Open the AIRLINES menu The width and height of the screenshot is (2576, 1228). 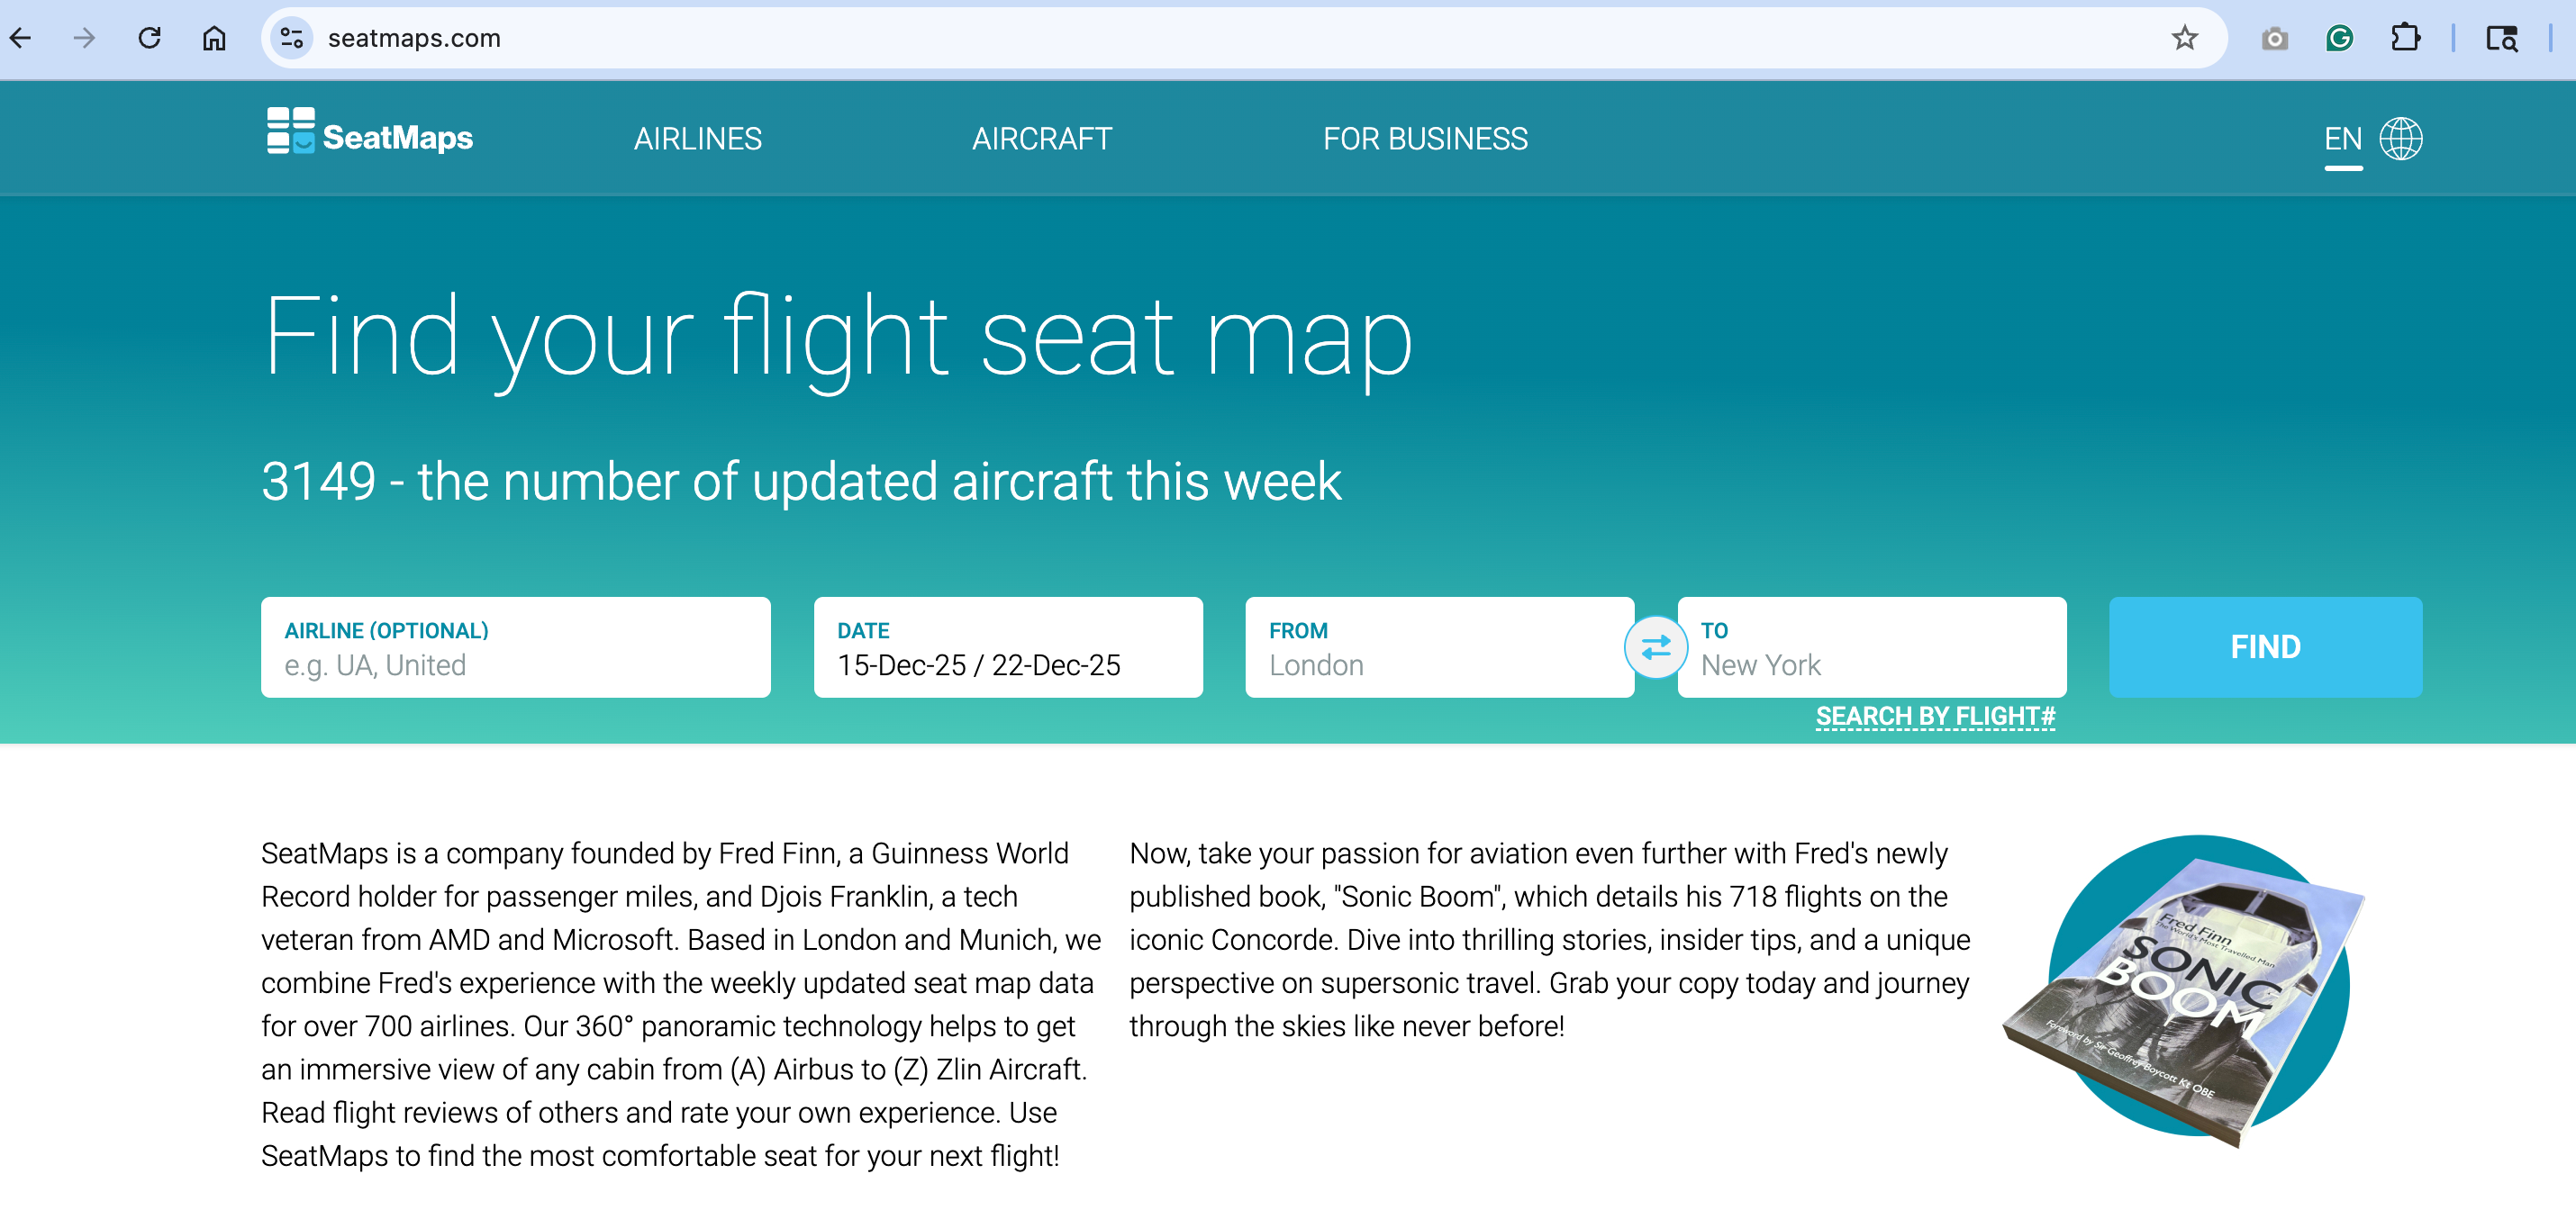point(698,139)
